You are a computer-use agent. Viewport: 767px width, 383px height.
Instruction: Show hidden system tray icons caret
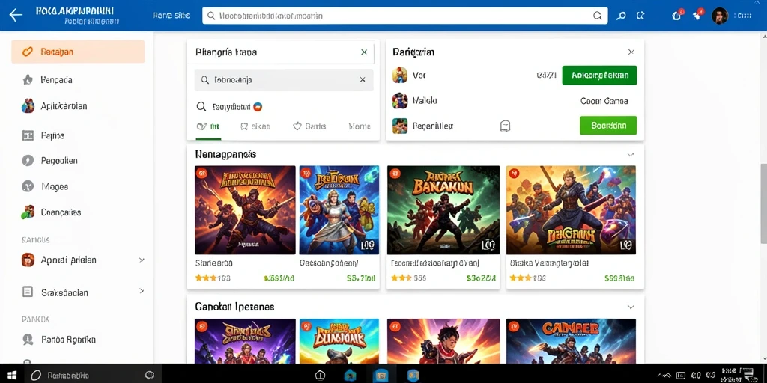pyautogui.click(x=662, y=375)
